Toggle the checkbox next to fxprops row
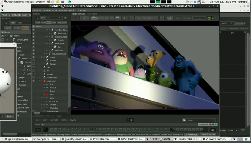 (x=34, y=64)
